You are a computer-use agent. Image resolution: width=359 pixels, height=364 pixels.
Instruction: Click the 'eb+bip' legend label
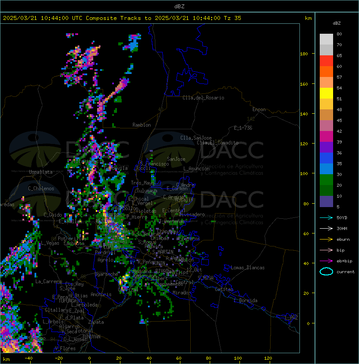tap(344, 261)
